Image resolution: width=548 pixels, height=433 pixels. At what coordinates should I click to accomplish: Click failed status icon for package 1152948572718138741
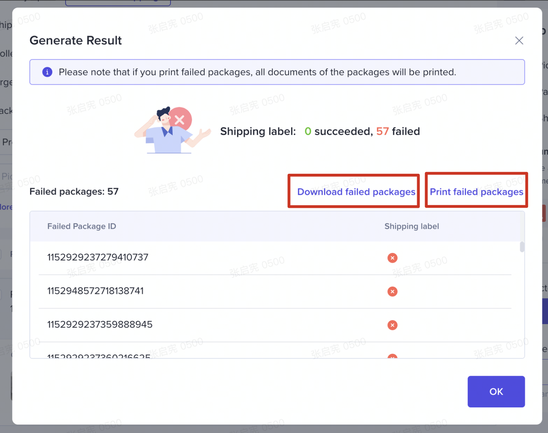[x=392, y=291]
